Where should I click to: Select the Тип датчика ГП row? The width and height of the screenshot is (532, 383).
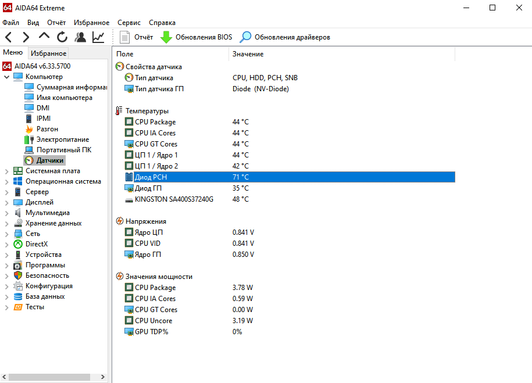(290, 89)
